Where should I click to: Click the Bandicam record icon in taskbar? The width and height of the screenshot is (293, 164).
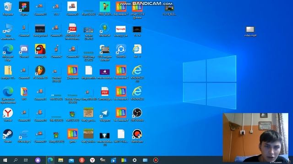(x=156, y=160)
